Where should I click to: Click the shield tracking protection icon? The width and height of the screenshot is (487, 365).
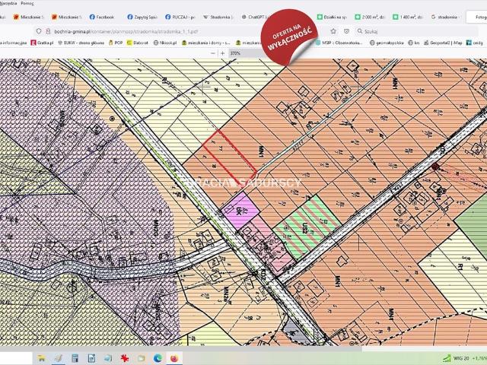[37, 31]
